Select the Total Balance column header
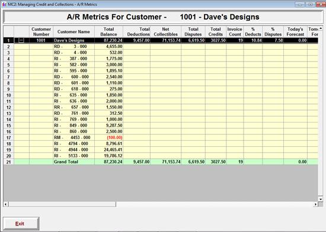The width and height of the screenshot is (326, 232). pyautogui.click(x=108, y=32)
